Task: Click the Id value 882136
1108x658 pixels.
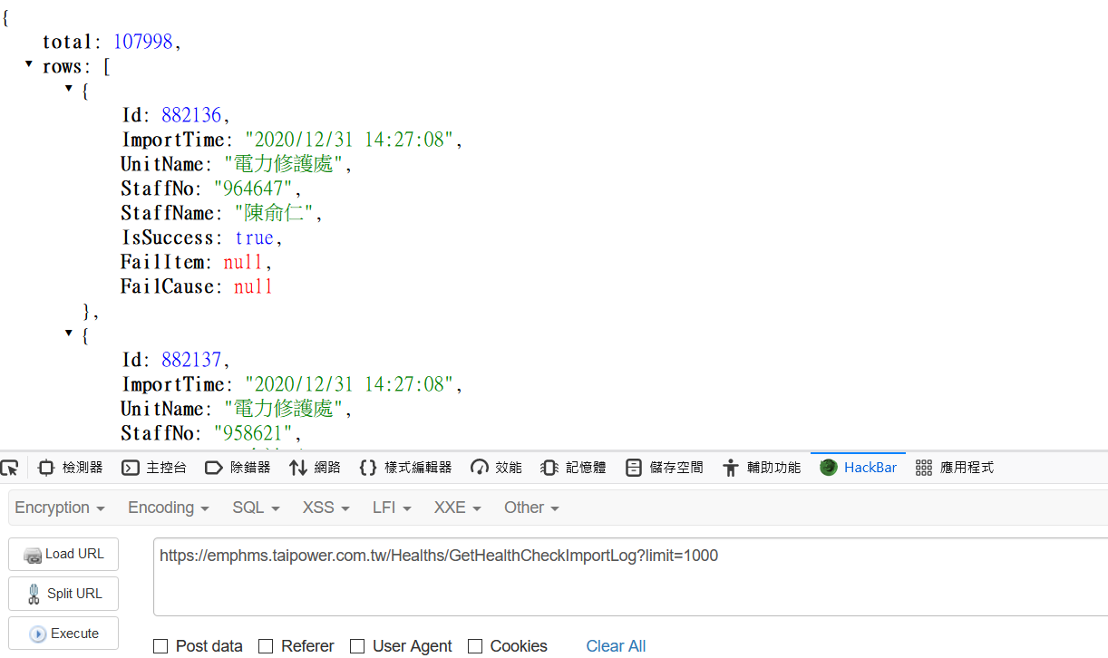Action: 191,115
